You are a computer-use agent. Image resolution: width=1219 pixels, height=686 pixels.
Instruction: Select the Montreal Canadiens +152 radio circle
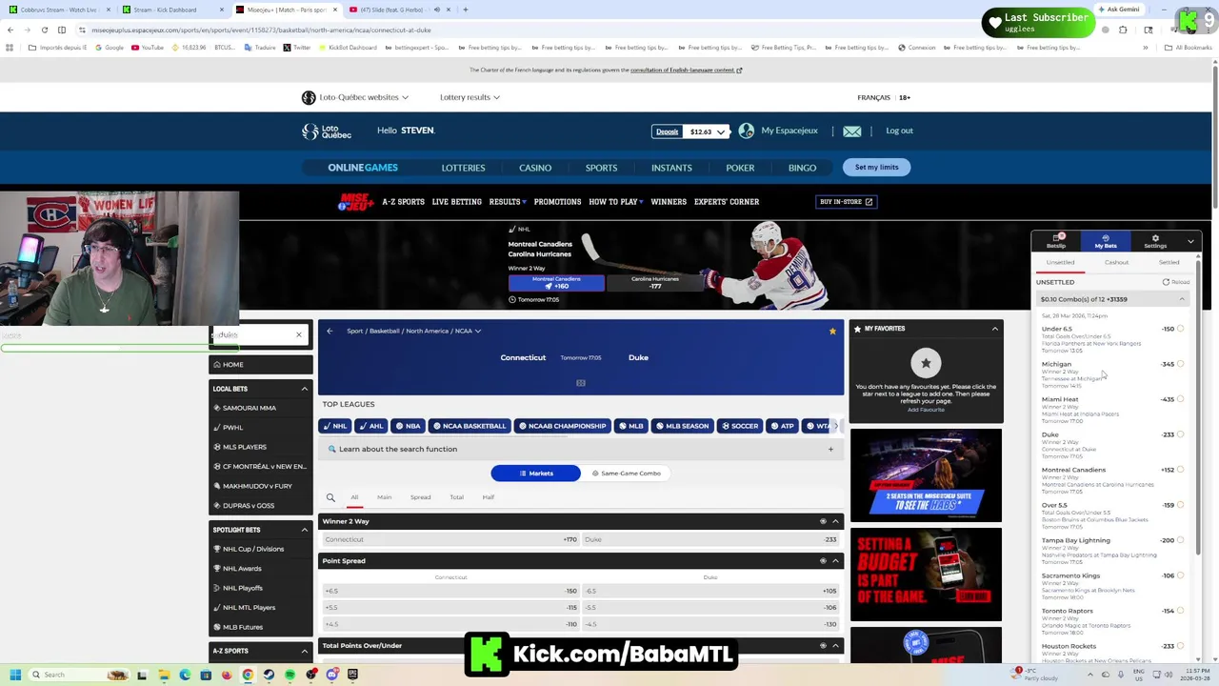tap(1181, 470)
